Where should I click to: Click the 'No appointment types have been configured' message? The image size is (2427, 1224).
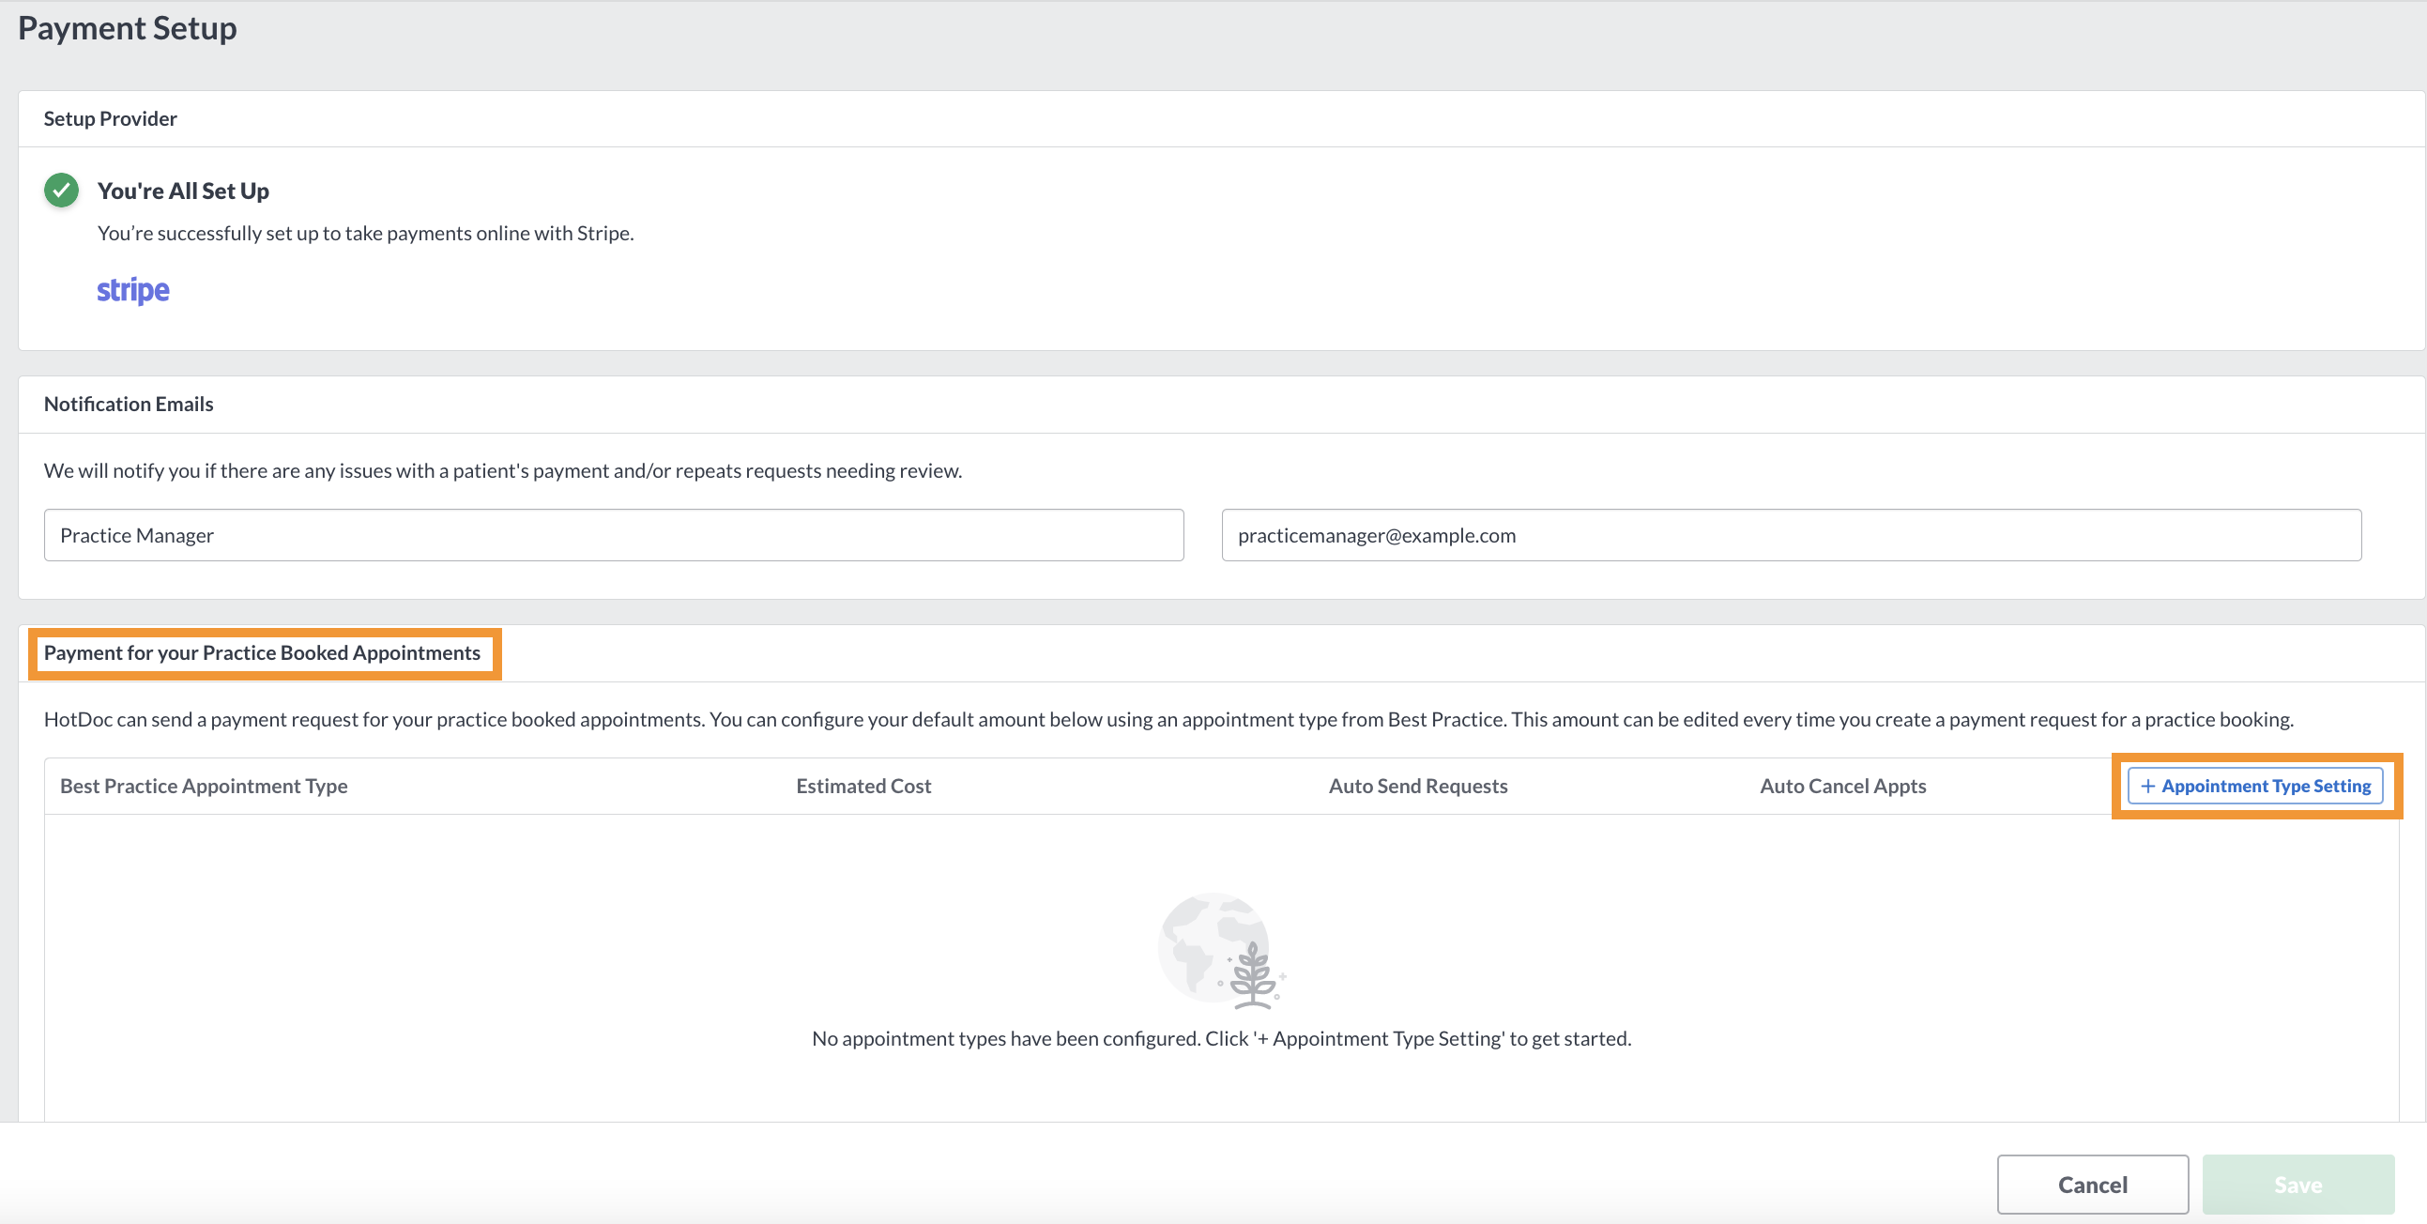1221,1038
